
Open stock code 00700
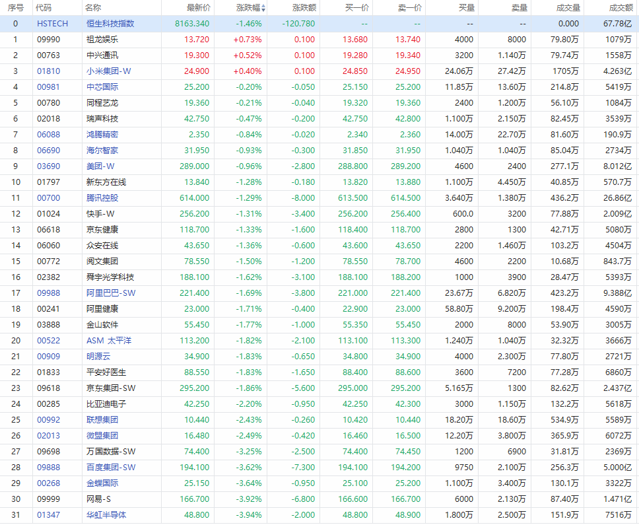(x=48, y=198)
